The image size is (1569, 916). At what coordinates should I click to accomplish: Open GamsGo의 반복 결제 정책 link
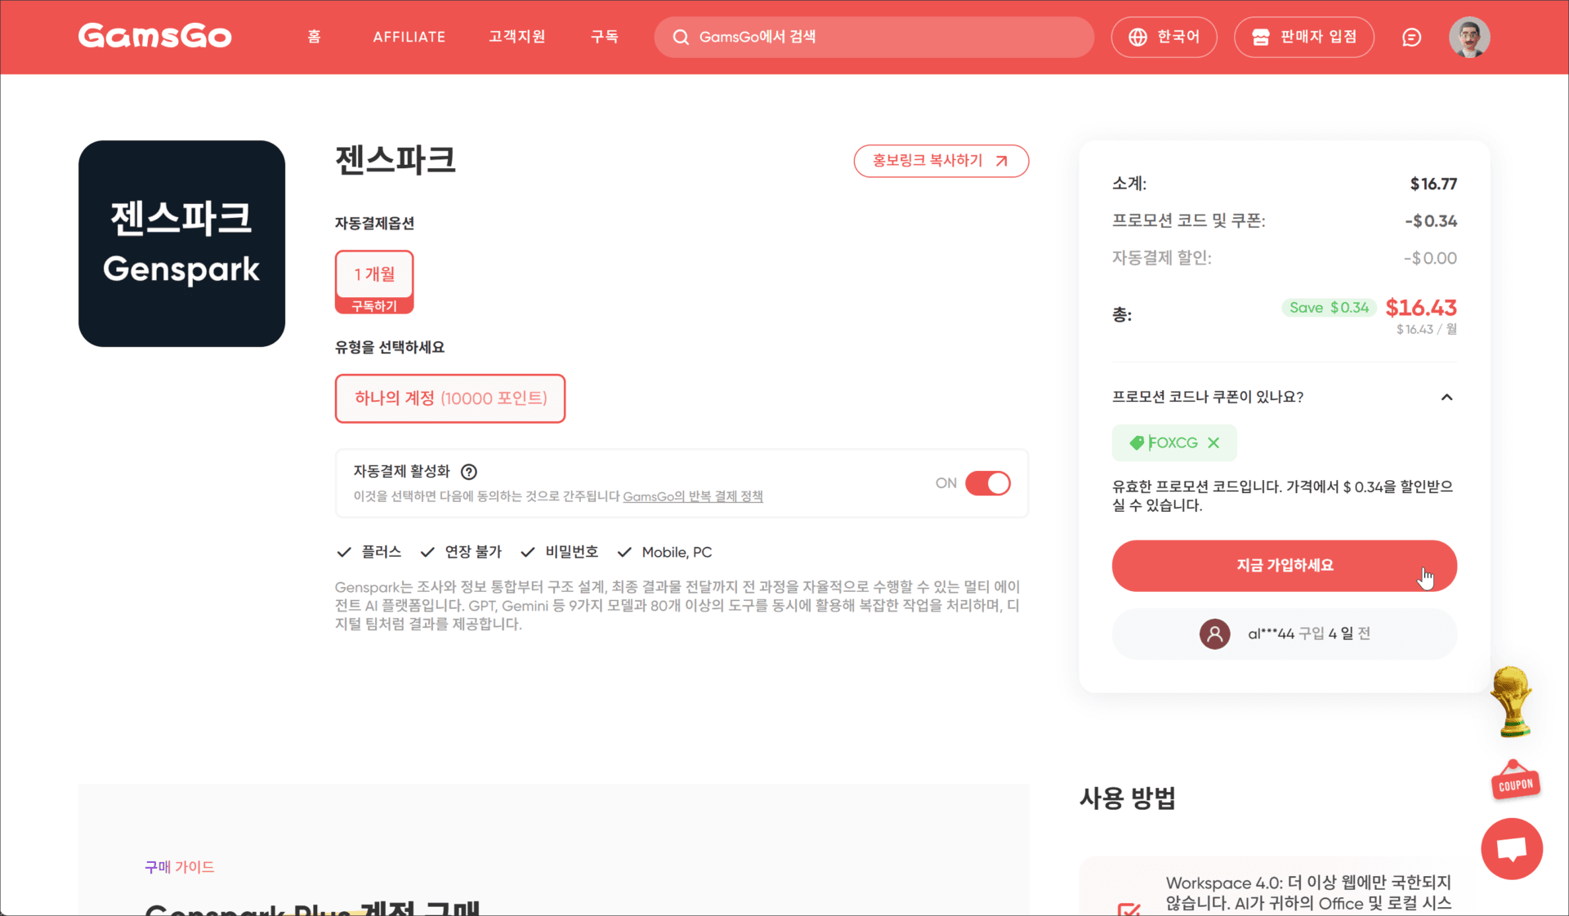[693, 496]
